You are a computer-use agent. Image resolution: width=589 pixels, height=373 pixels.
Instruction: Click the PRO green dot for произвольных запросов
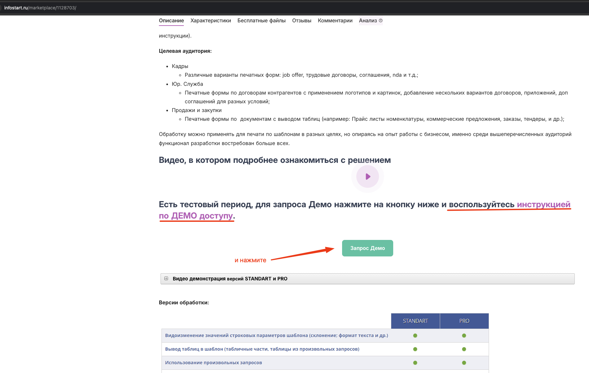pos(464,363)
